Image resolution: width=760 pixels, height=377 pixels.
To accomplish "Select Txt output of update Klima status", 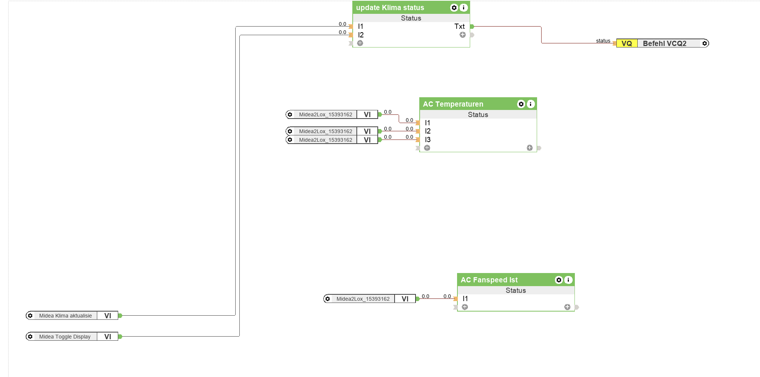I will [x=460, y=27].
